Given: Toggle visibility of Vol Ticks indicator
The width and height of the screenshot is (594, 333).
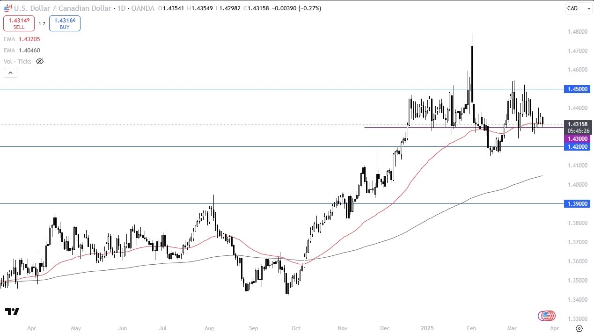Looking at the screenshot, I should pyautogui.click(x=40, y=61).
